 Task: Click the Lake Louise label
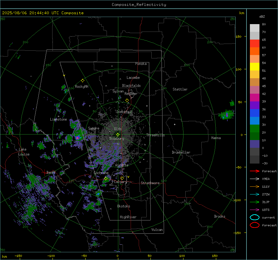[x=24, y=152]
